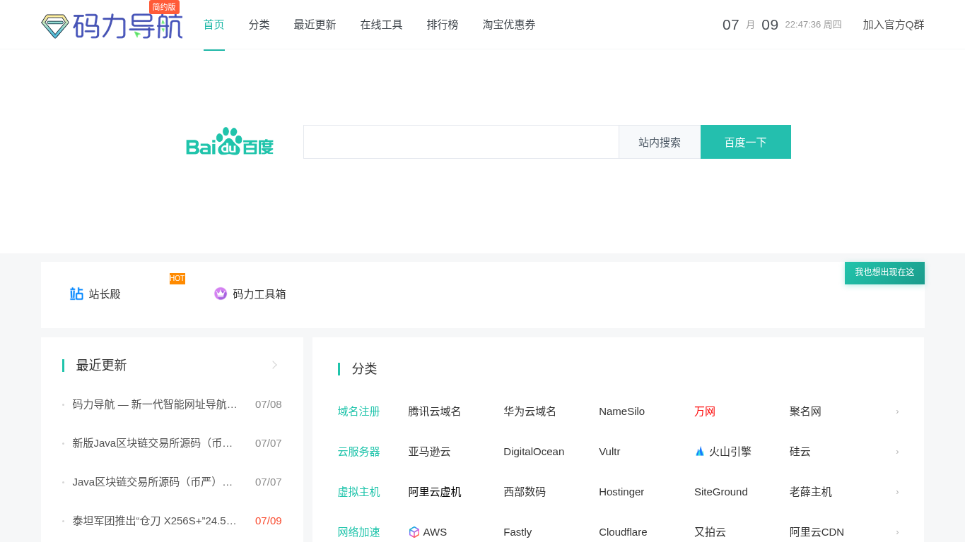Open the 阿里云CDN link
The height and width of the screenshot is (542, 965).
817,532
